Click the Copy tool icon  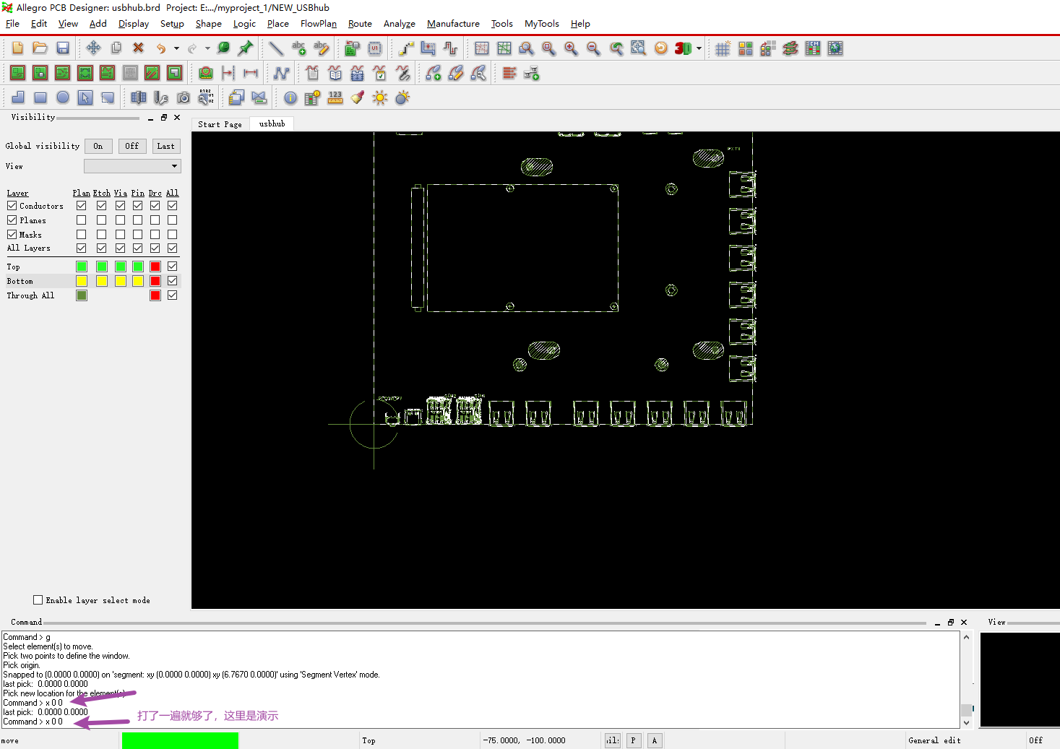point(116,48)
